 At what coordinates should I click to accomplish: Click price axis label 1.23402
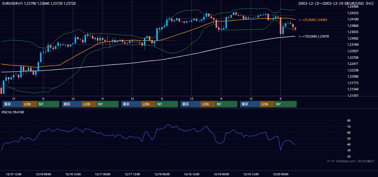tap(353, 38)
